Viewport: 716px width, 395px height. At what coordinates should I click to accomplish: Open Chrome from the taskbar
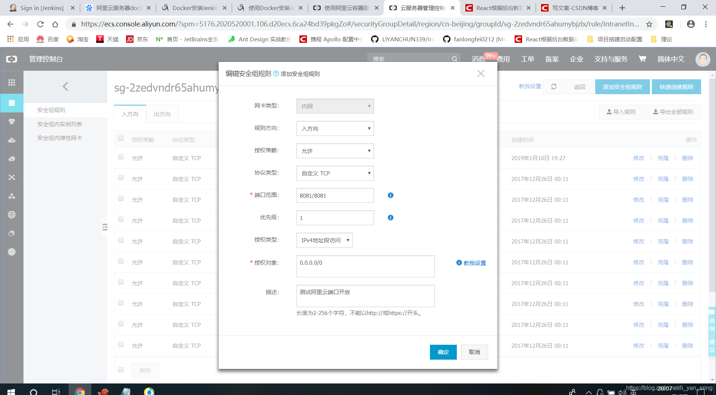click(79, 391)
